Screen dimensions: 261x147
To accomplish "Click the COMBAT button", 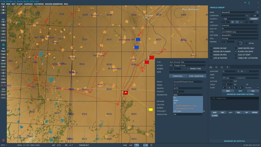I will click(254, 19).
